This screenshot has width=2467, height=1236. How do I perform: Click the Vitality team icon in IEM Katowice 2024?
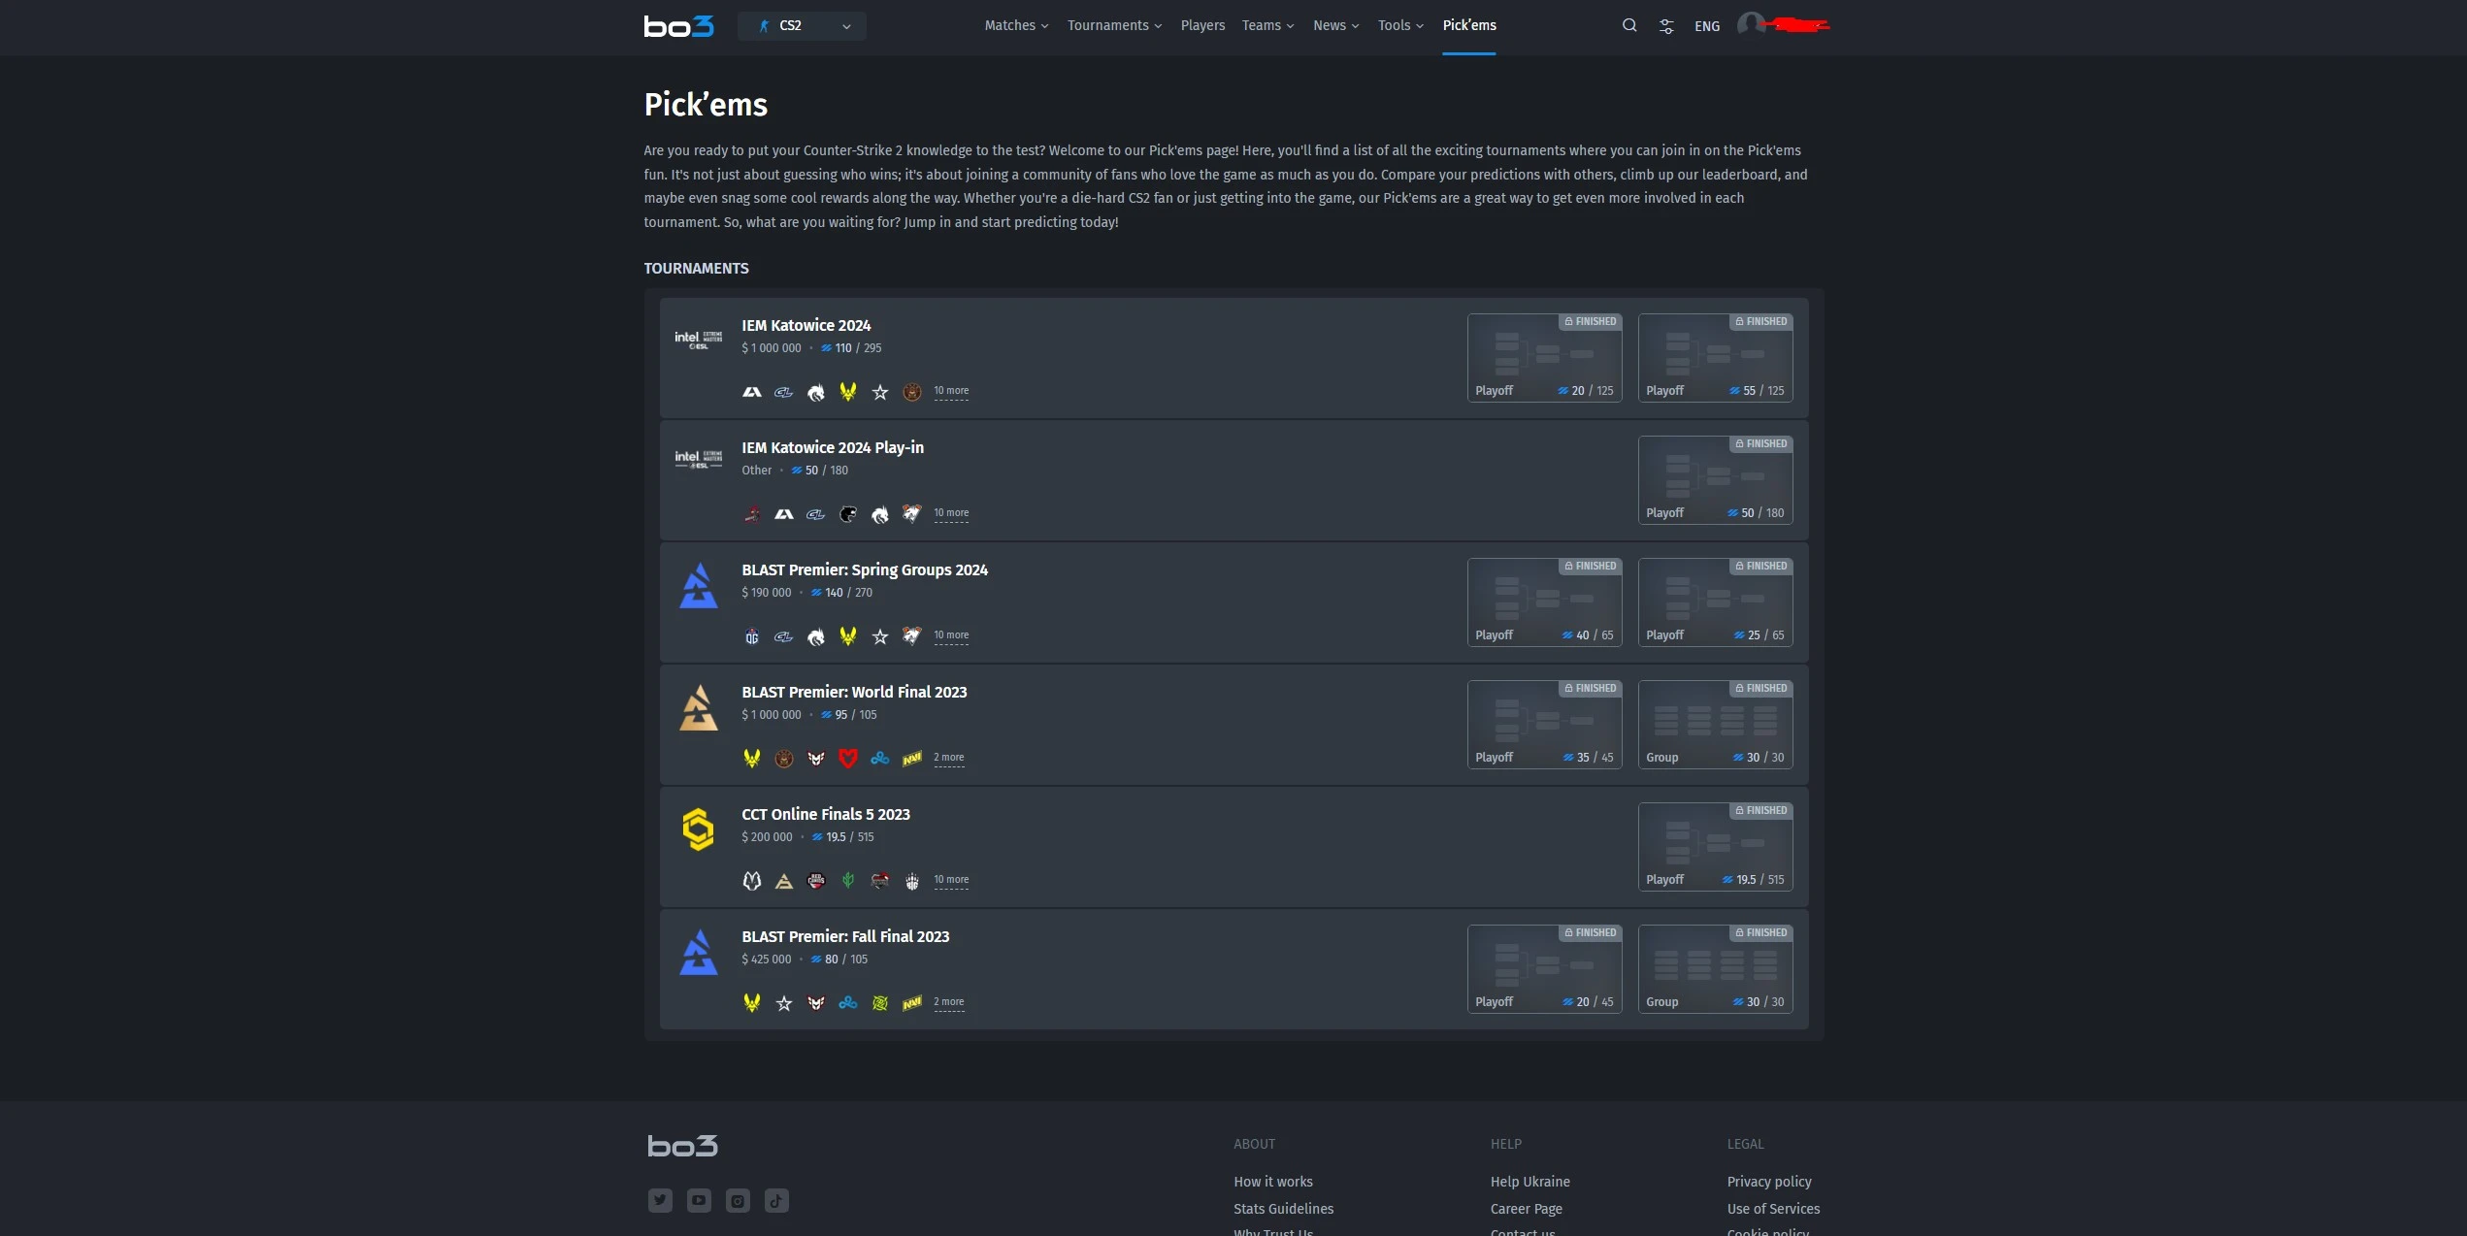[x=848, y=392]
